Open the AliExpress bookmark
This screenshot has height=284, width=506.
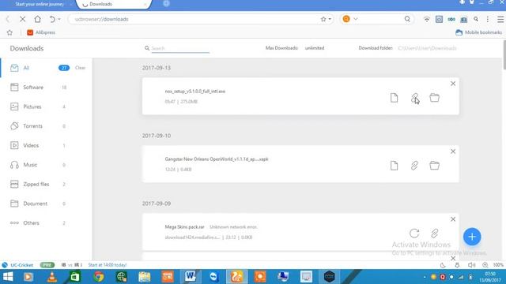point(41,32)
